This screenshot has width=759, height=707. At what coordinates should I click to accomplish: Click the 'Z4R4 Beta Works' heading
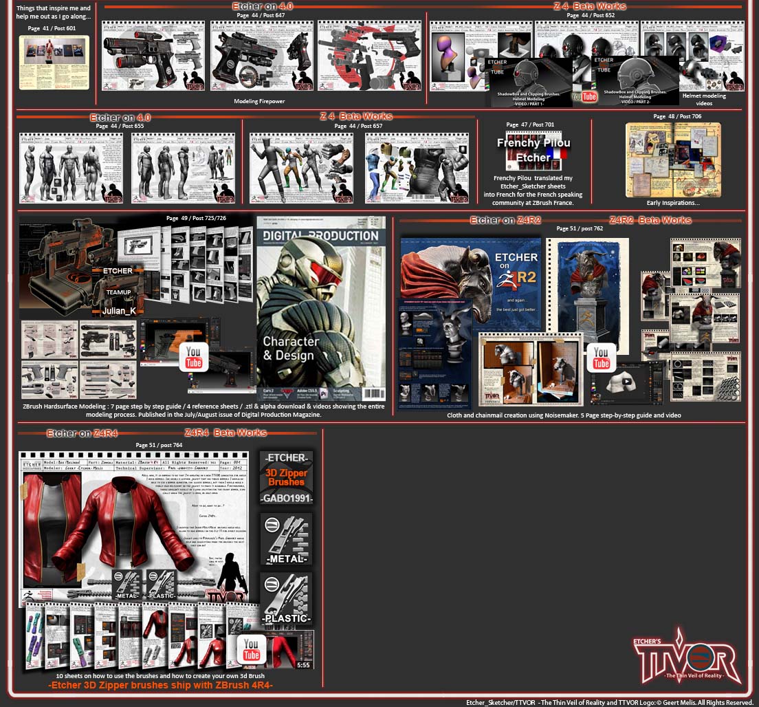225,433
